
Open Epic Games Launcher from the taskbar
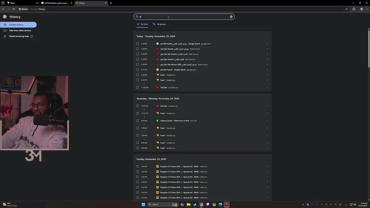227,205
